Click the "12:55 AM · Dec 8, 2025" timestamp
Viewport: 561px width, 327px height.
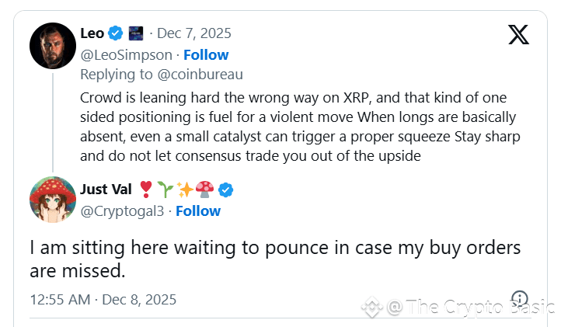click(x=103, y=299)
